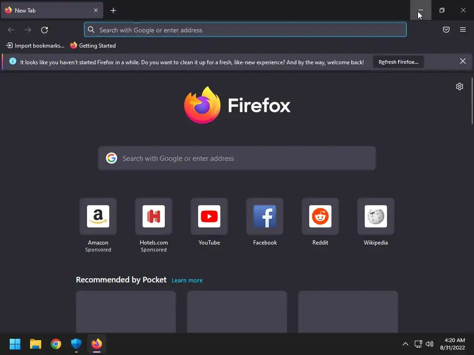Reload the current page
The height and width of the screenshot is (355, 474).
(x=44, y=30)
